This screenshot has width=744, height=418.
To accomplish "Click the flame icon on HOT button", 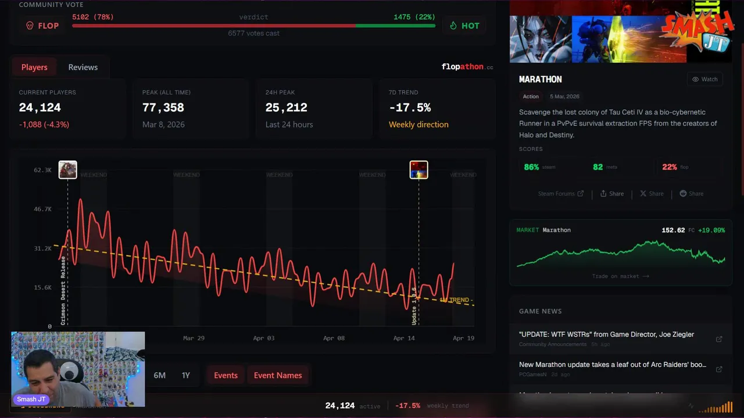I will (453, 26).
